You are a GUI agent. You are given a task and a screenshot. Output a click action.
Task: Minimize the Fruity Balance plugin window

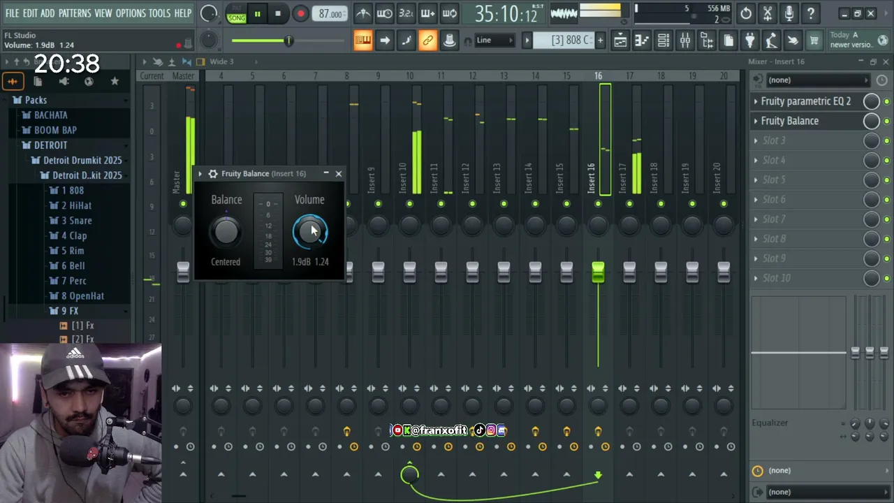[x=326, y=173]
